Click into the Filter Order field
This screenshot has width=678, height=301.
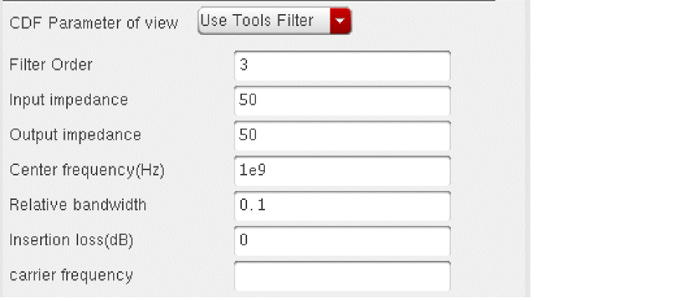342,65
